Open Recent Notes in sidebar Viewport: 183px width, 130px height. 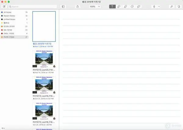(x=14, y=16)
